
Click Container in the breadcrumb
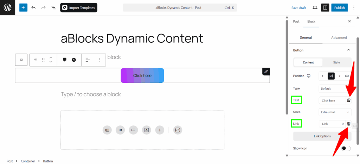tap(28, 161)
